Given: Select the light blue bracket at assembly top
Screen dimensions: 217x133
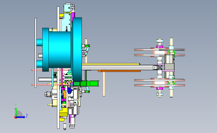Looking at the screenshot, I should (x=67, y=18).
